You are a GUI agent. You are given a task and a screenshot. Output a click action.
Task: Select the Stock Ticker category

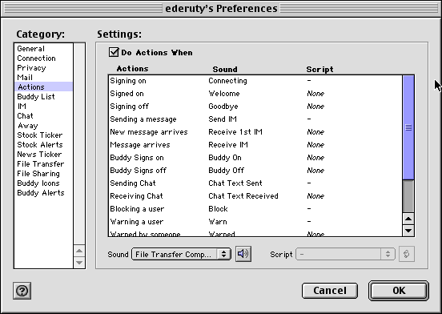coord(43,135)
